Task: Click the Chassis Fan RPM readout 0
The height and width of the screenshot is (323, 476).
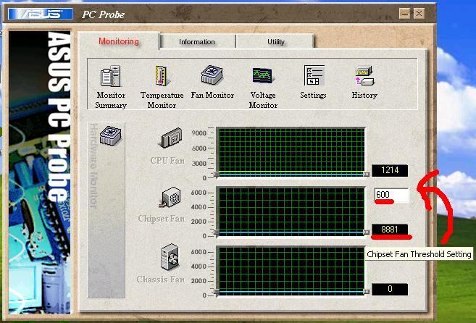Action: tap(390, 289)
